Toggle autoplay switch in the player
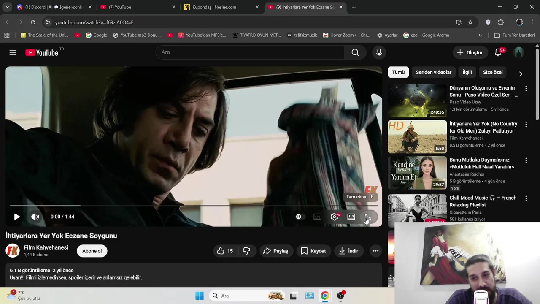Screen dimensions: 540x304 point(300,217)
